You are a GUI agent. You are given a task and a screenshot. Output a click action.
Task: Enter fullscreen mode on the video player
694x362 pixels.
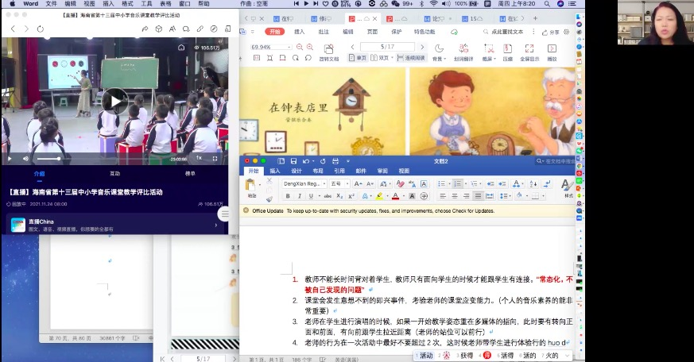pos(215,158)
